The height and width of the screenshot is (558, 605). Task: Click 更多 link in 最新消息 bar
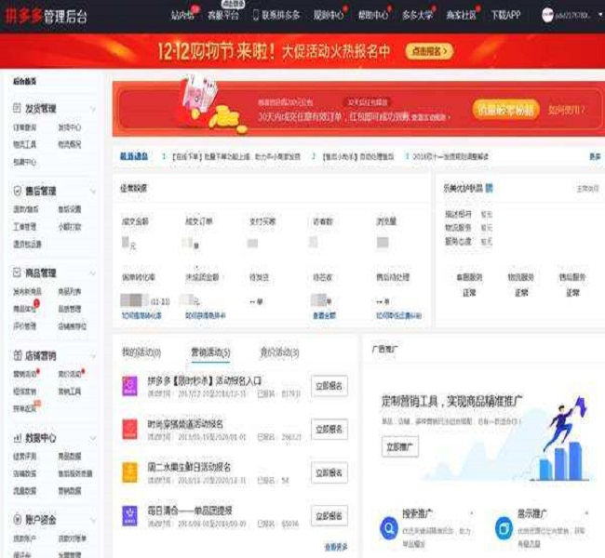[595, 156]
